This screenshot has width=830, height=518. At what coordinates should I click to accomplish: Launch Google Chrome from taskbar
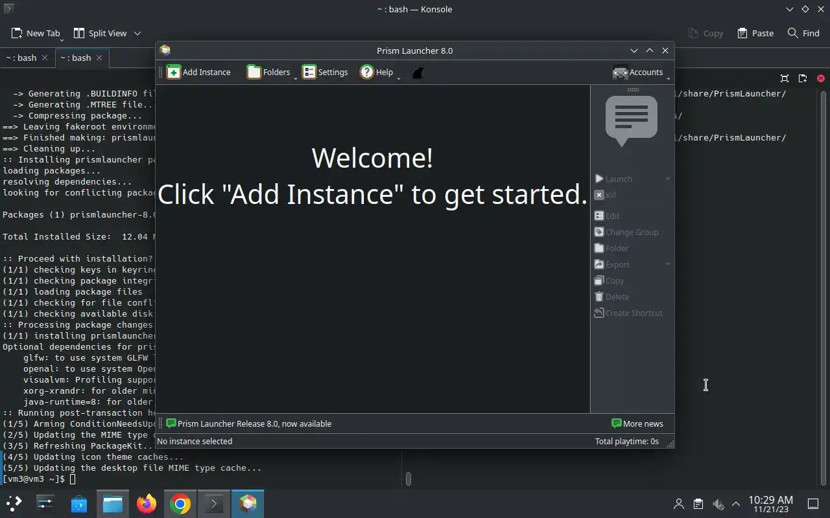click(180, 503)
